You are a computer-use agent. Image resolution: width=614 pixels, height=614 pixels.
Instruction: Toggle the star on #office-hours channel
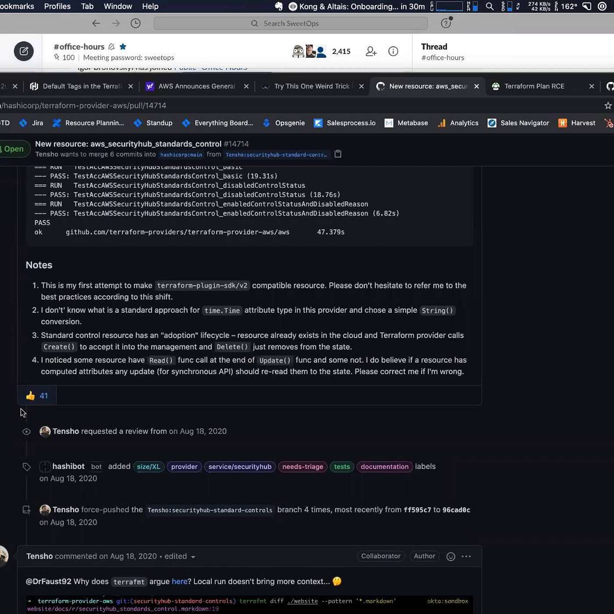click(123, 46)
